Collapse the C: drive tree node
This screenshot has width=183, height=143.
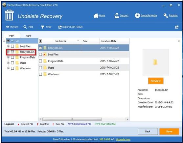[x=4, y=41]
